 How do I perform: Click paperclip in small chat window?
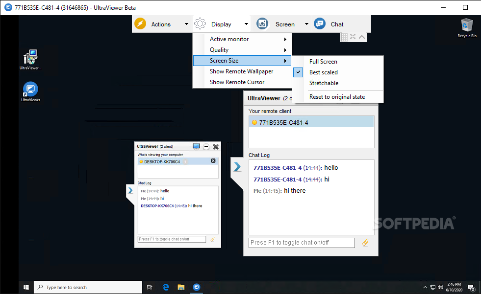coord(213,239)
